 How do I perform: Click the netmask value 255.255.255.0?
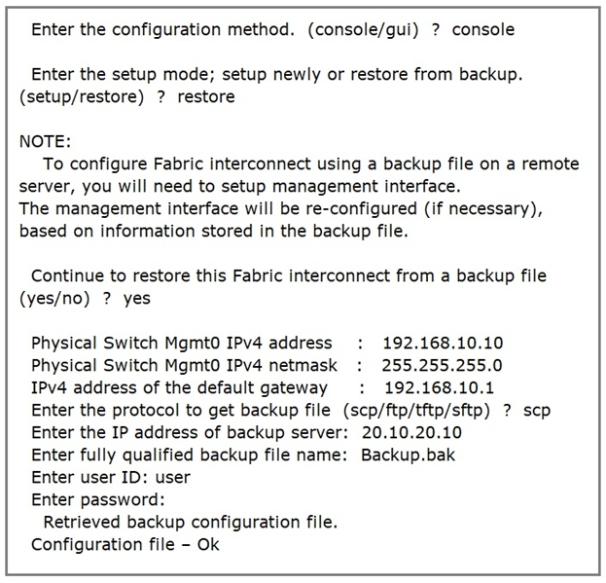click(x=443, y=366)
